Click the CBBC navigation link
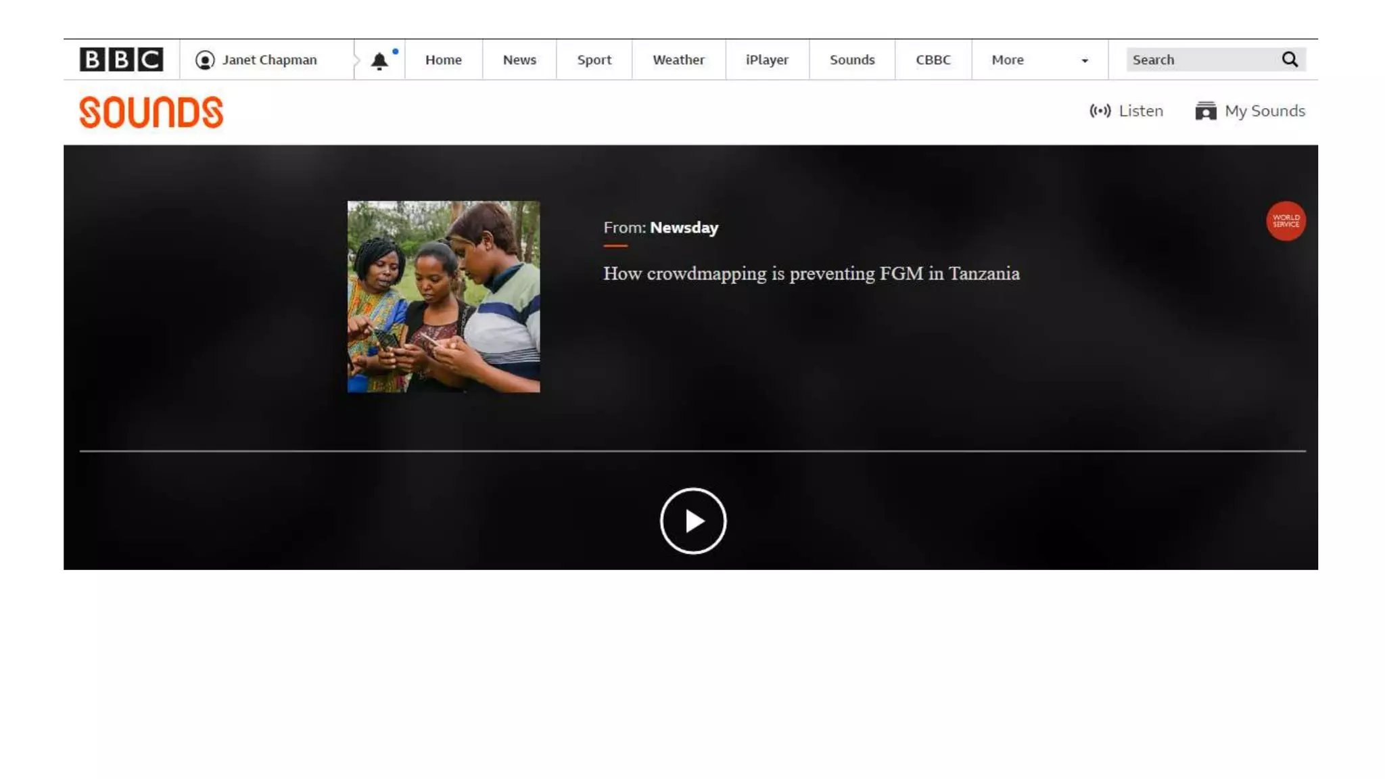The height and width of the screenshot is (779, 1385). 933,60
